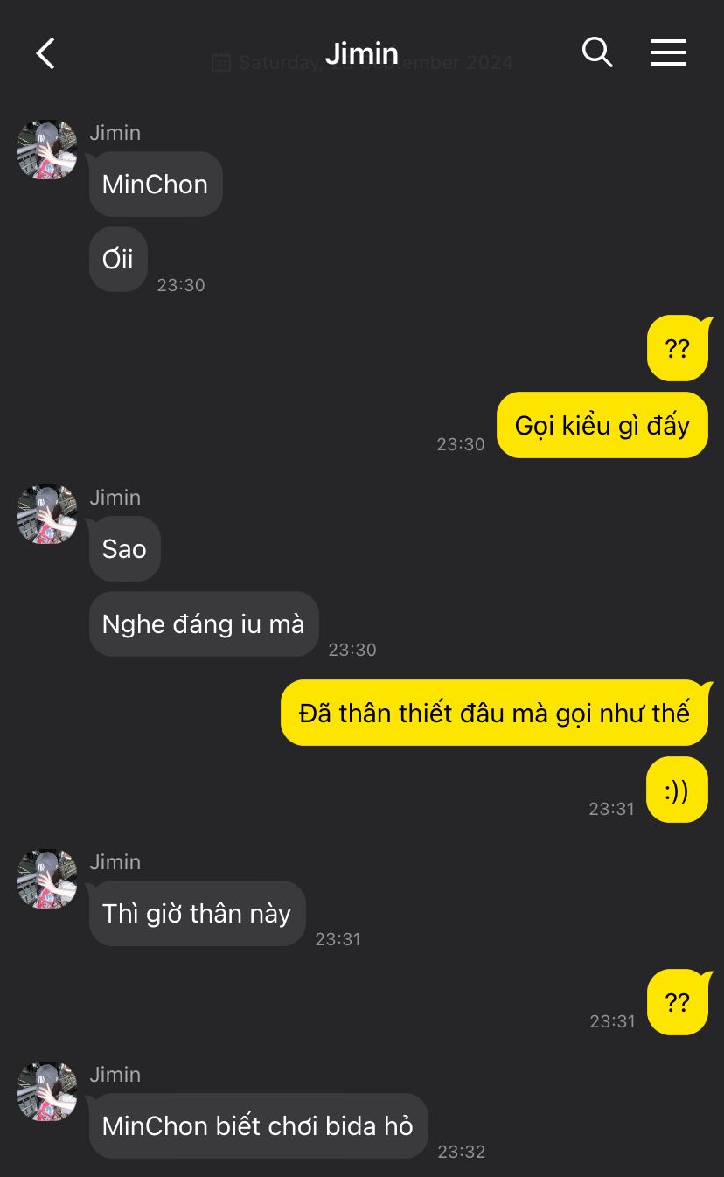This screenshot has width=724, height=1177.
Task: Open the hamburger menu icon
Action: (668, 52)
